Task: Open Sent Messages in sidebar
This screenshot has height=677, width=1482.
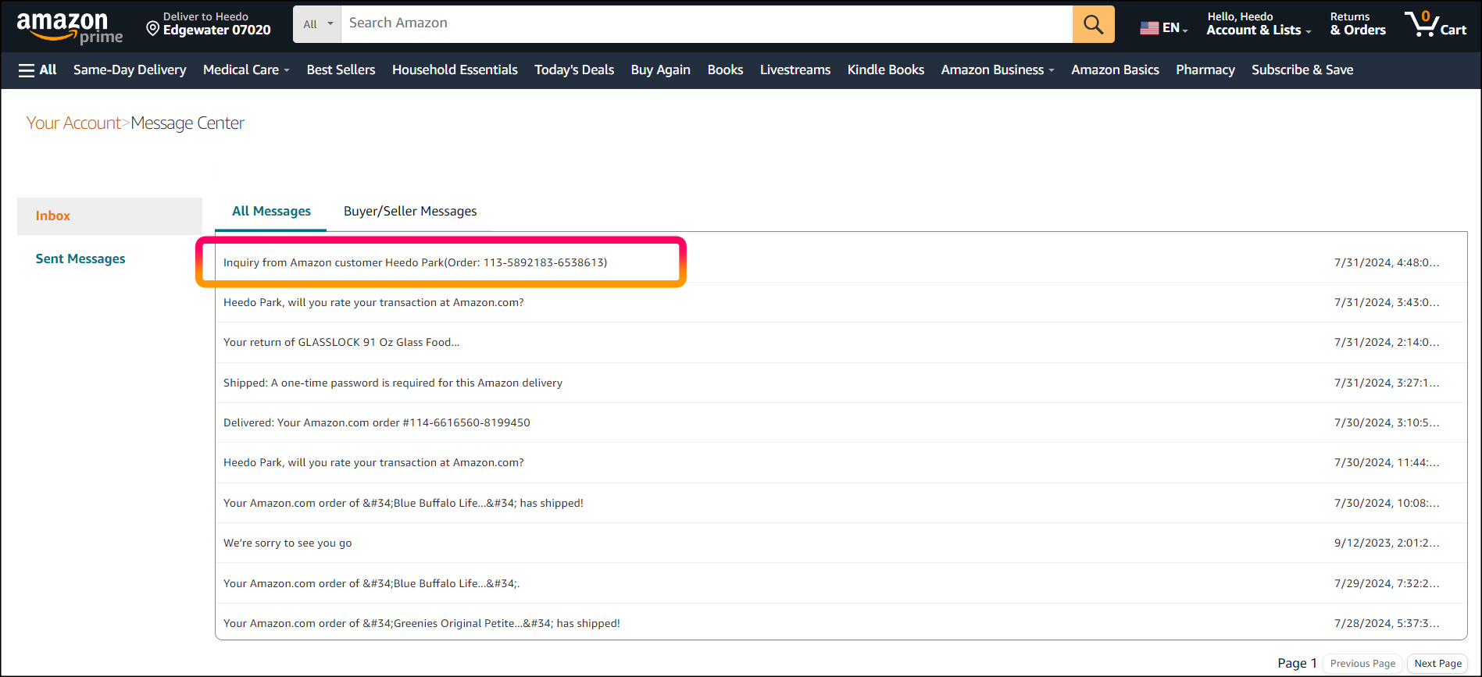Action: tap(80, 259)
